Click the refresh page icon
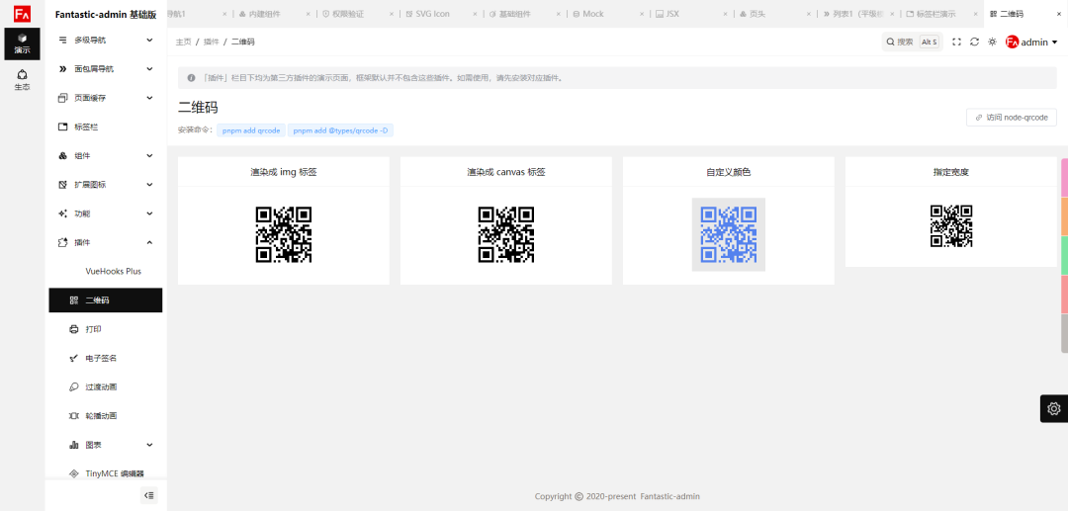Viewport: 1068px width, 511px height. (974, 42)
